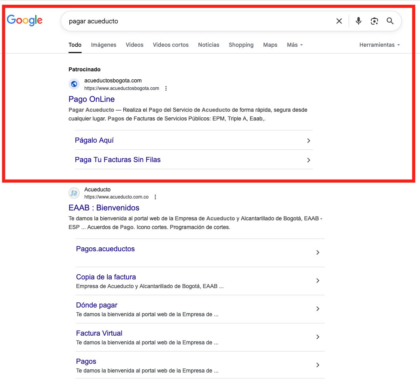Viewport: 420px width, 384px height.
Task: Clear the search query with the X icon
Action: 339,21
